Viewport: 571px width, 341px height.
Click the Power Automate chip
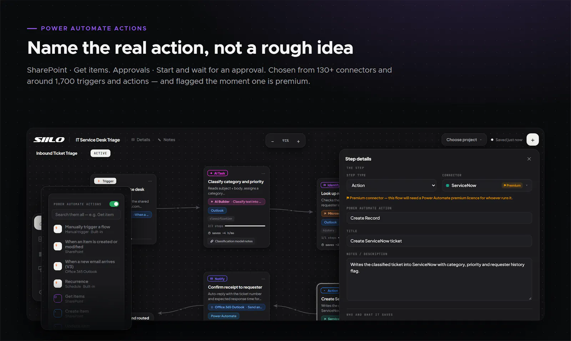click(x=223, y=316)
